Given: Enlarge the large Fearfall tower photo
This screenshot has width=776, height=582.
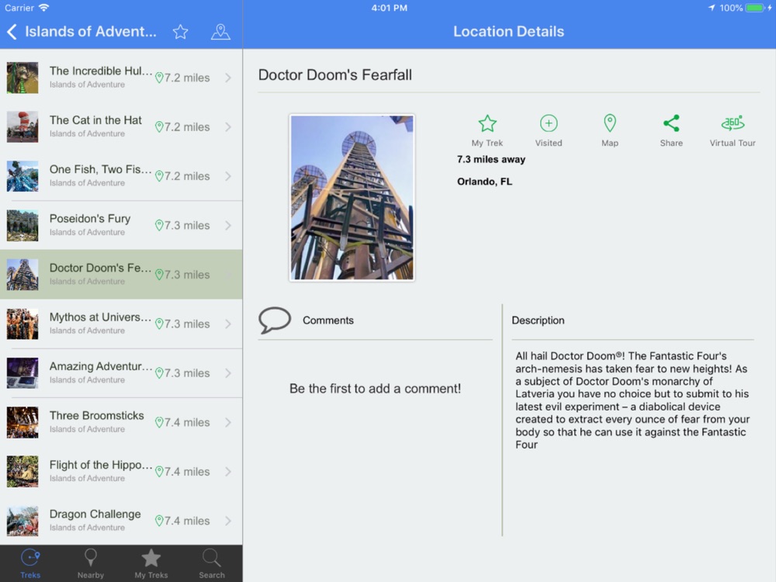Looking at the screenshot, I should tap(352, 197).
